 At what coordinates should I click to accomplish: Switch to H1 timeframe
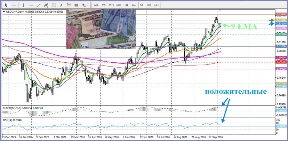point(126,5)
